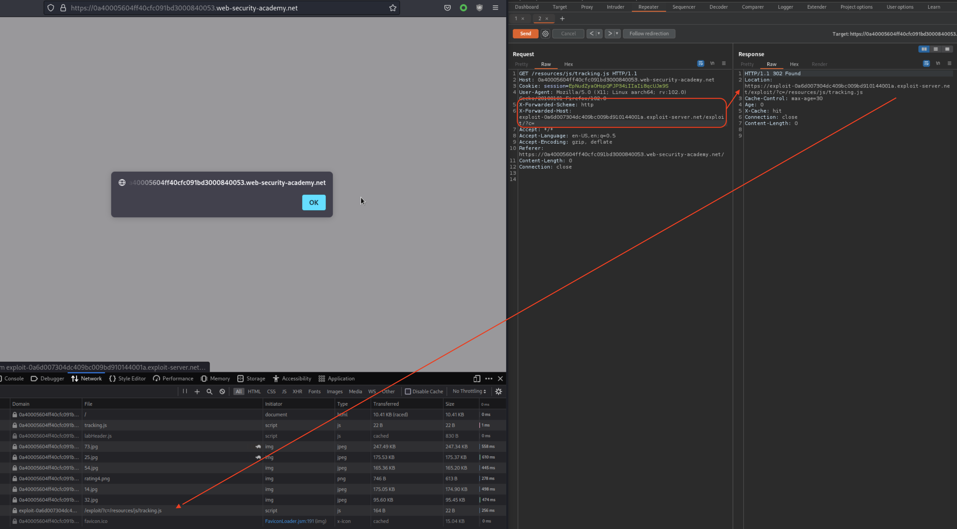The width and height of the screenshot is (957, 529).
Task: Search network requests with magnifier icon
Action: (x=210, y=391)
